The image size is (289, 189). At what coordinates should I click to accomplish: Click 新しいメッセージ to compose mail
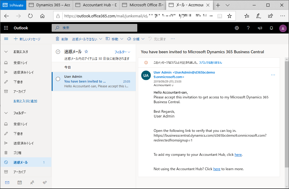(27, 39)
